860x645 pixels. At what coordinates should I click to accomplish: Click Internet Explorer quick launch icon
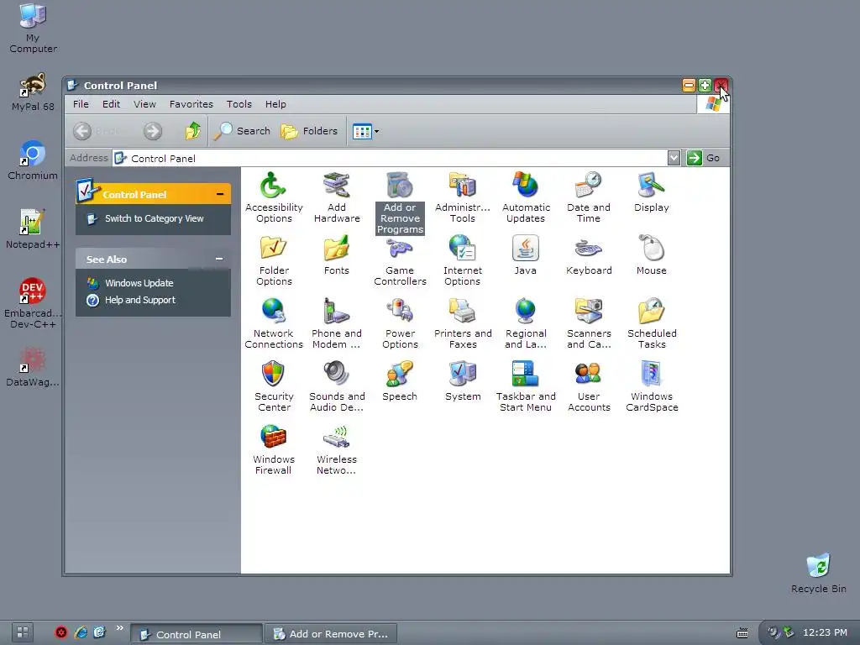click(x=81, y=632)
